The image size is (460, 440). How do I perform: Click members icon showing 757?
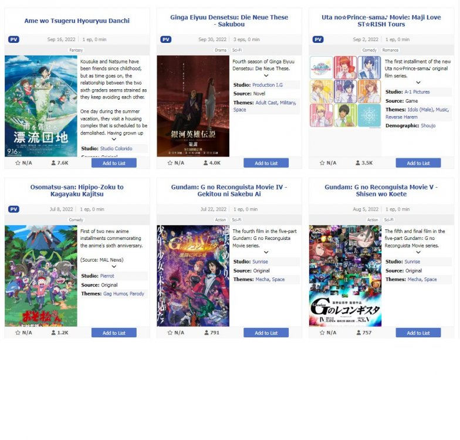pyautogui.click(x=358, y=333)
